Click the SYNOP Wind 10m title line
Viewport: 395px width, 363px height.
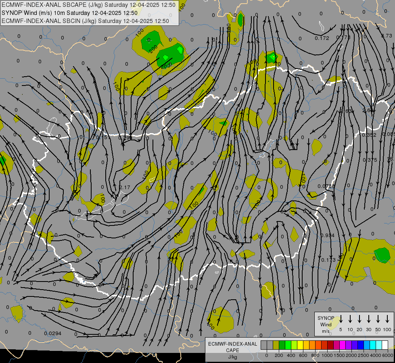coord(69,13)
